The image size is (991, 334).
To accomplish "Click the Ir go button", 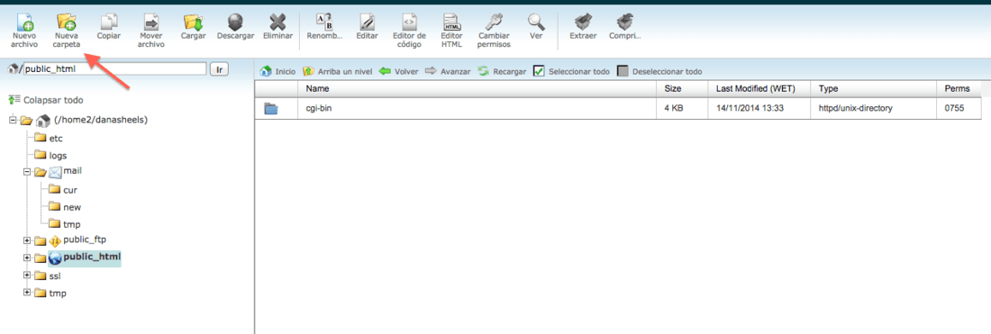I will click(219, 68).
